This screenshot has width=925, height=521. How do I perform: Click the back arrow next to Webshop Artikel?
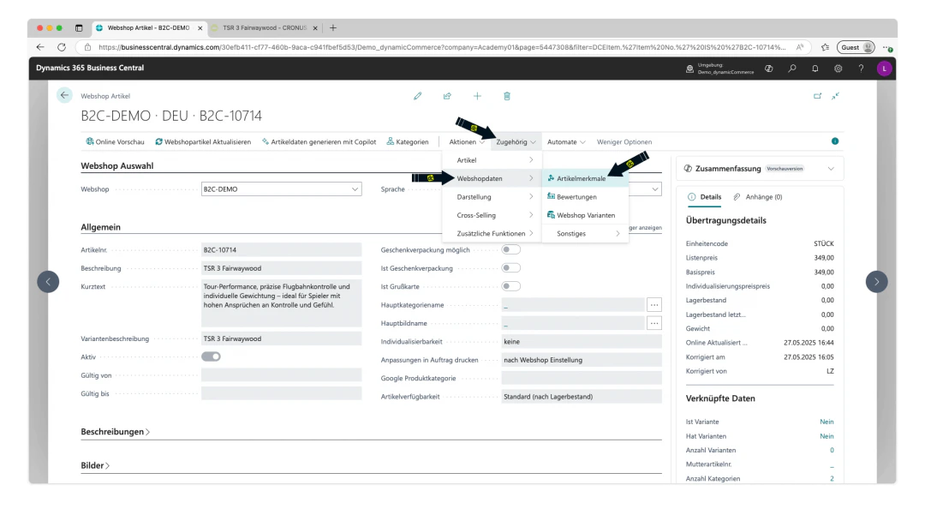64,95
